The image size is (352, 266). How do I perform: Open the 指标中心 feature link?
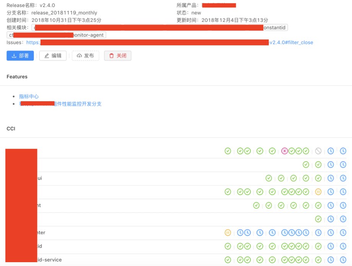tap(29, 96)
